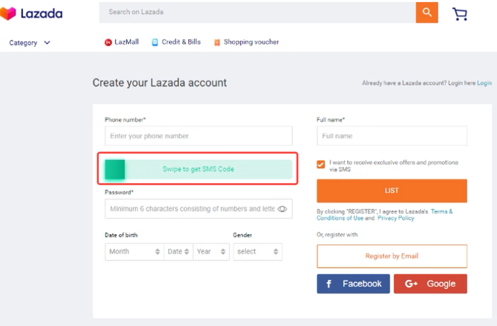This screenshot has height=326, width=497.
Task: Click the Lazada heart logo
Action: tap(9, 14)
